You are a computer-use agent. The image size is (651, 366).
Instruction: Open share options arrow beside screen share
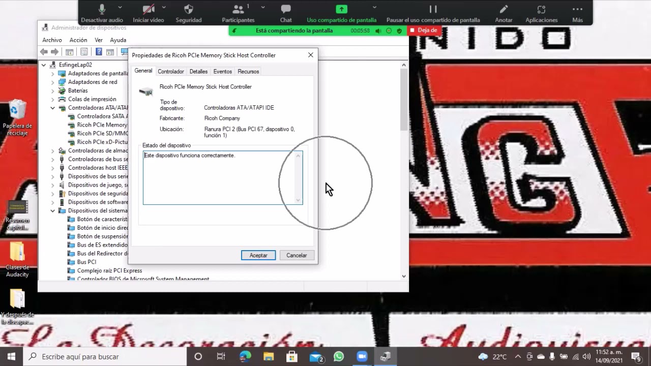pos(374,8)
